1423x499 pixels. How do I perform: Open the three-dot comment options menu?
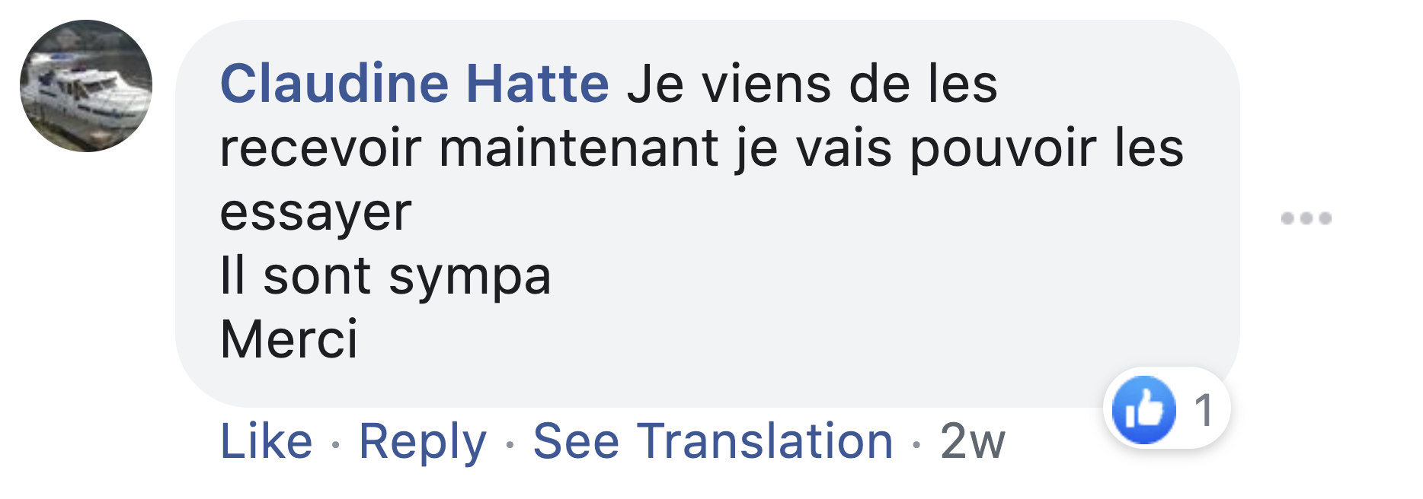coord(1306,218)
